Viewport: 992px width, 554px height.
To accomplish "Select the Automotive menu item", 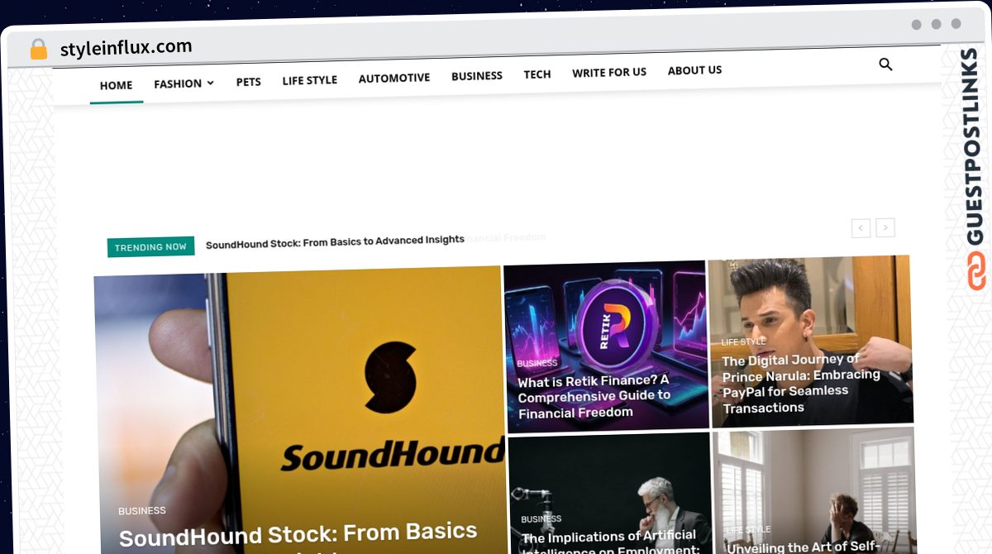I will pyautogui.click(x=394, y=78).
